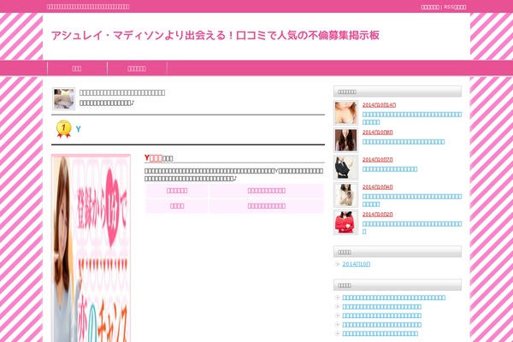Open blue post title under 2014/10/14
The width and height of the screenshot is (513, 342).
pos(412,118)
